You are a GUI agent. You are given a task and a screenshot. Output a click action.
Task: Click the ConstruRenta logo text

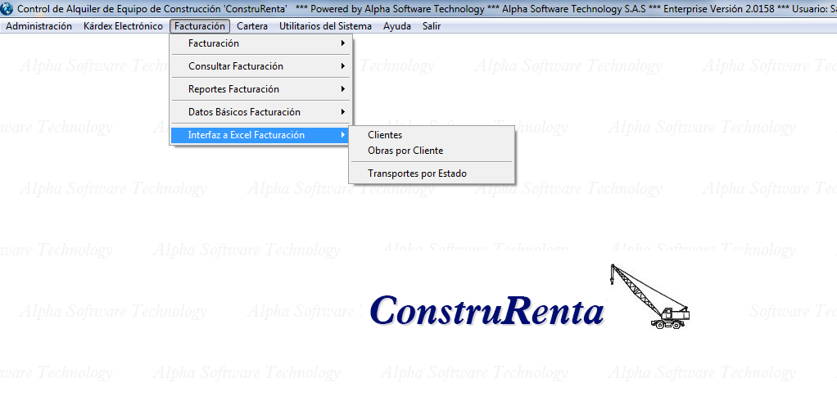486,311
